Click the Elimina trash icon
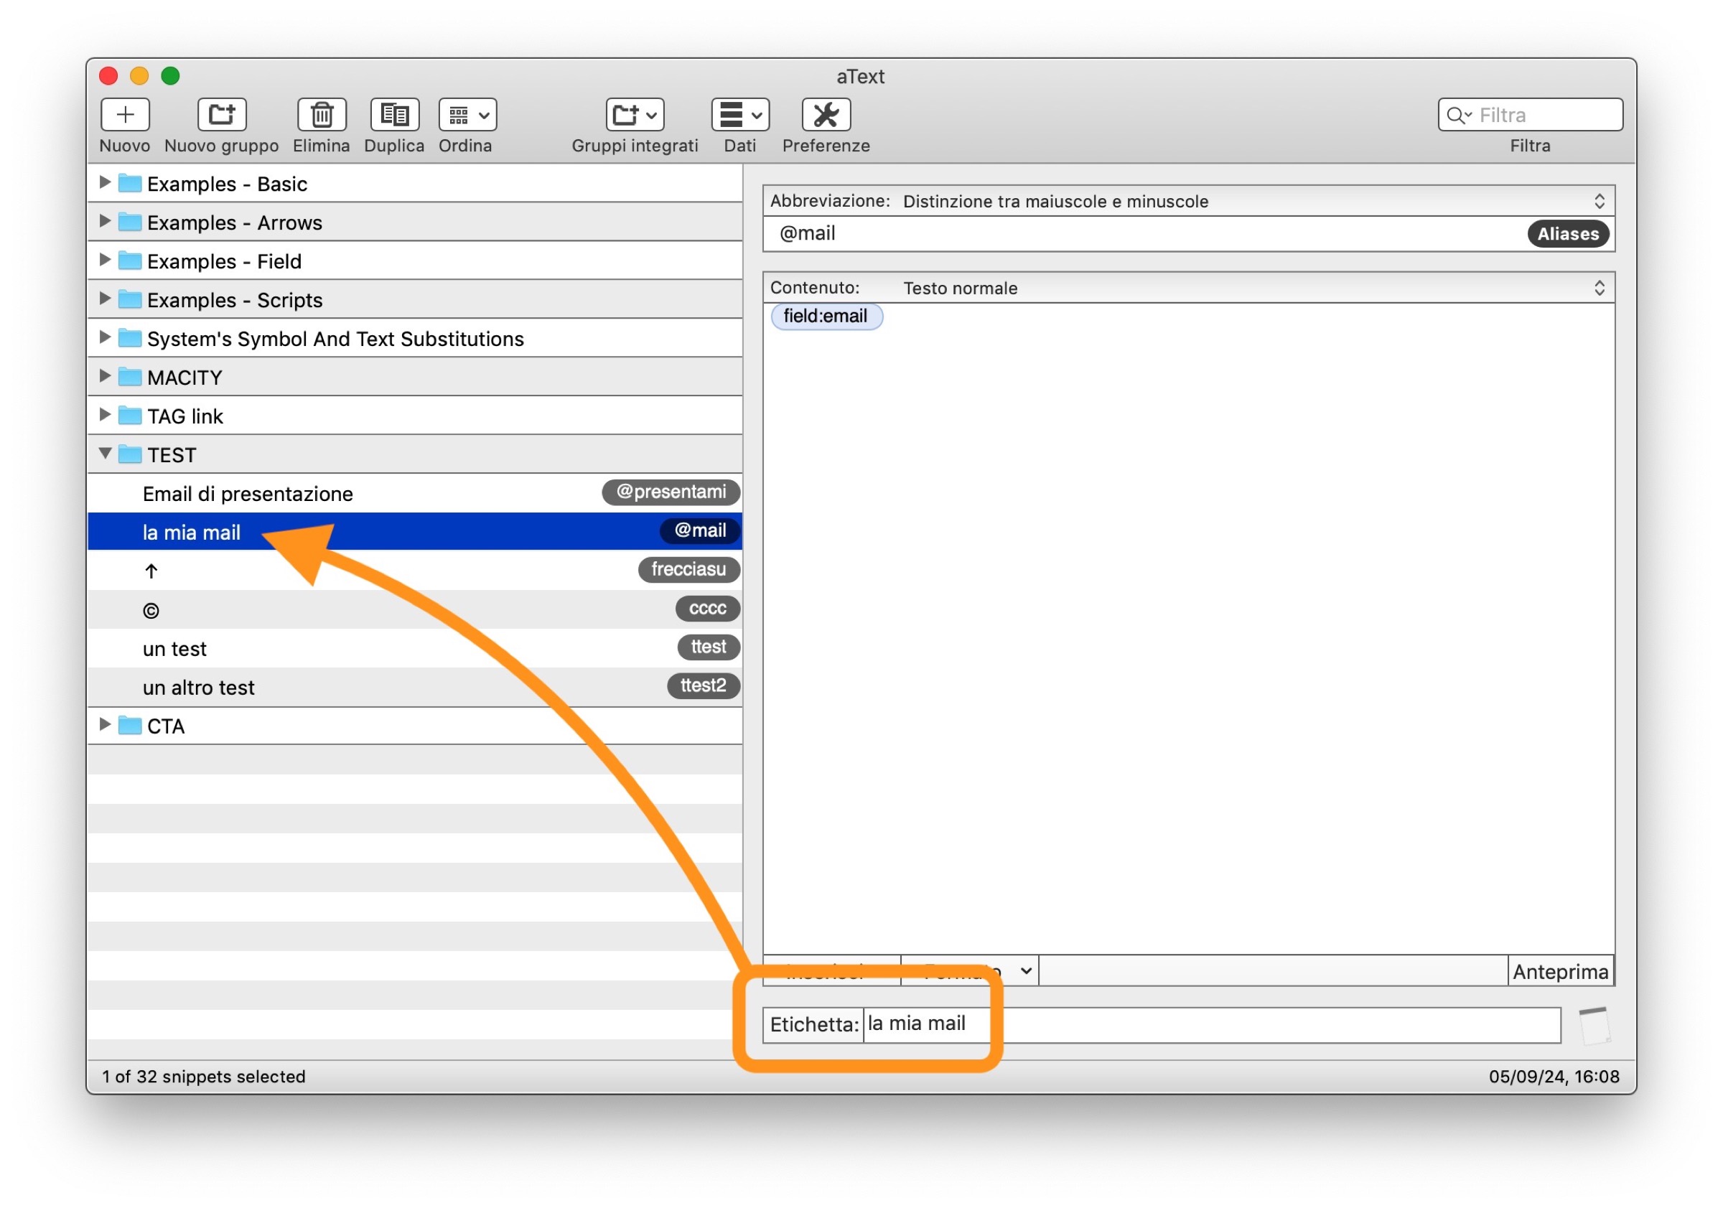 [322, 115]
